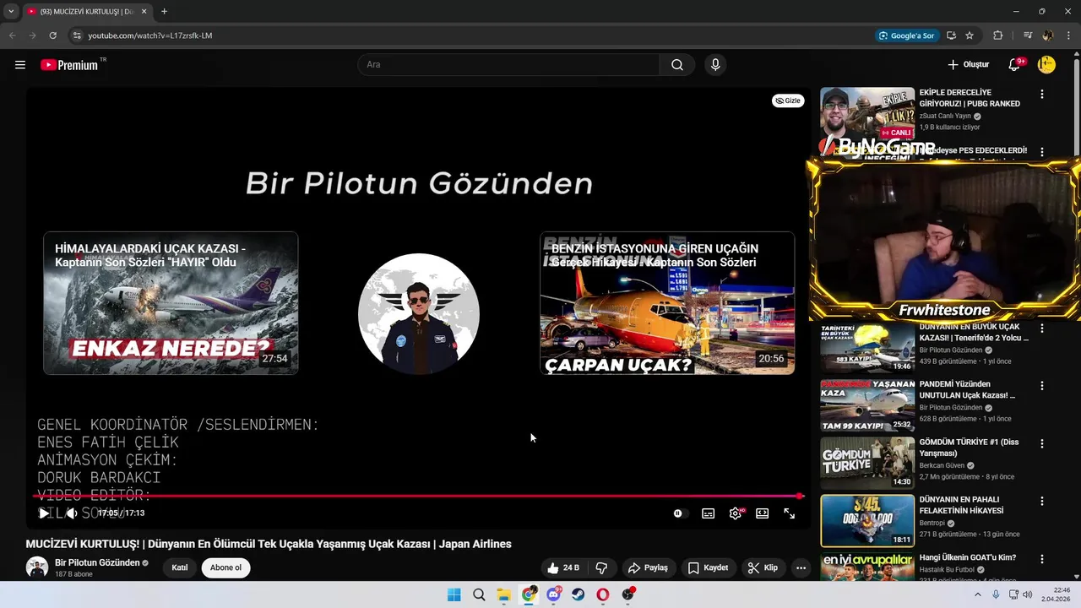
Task: Open Himalayalardaki Uçak Kazası end-screen video
Action: coord(171,303)
